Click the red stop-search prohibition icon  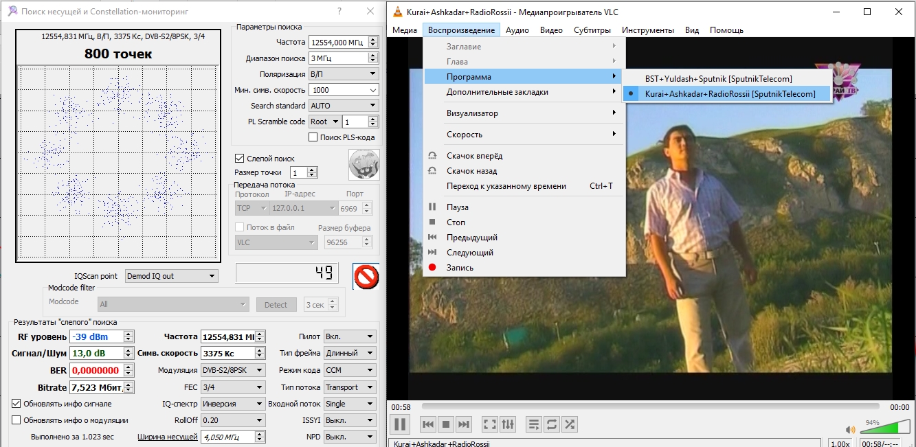pyautogui.click(x=366, y=277)
